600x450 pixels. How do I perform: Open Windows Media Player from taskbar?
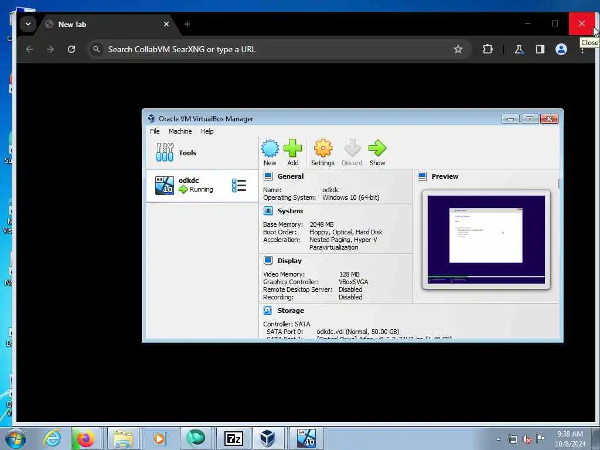pos(159,438)
